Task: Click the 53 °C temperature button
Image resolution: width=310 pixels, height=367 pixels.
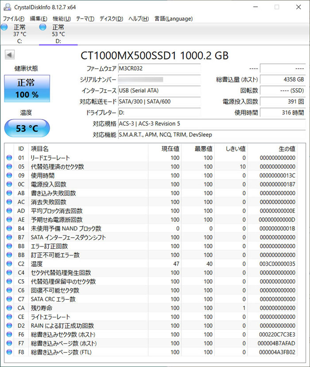Action: coord(27,128)
